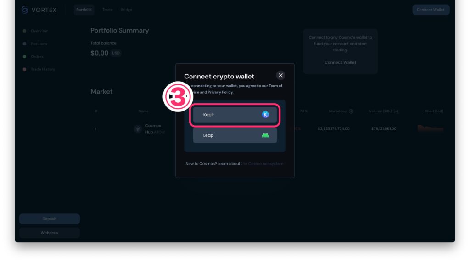Click the Vortex logo in the header
Viewport: 470px width, 262px height.
click(39, 10)
